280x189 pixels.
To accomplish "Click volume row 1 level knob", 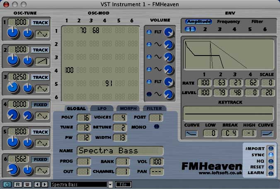I will tap(169, 32).
